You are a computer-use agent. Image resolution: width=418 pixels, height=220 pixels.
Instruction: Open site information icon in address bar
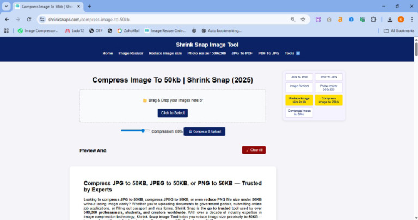pos(42,20)
